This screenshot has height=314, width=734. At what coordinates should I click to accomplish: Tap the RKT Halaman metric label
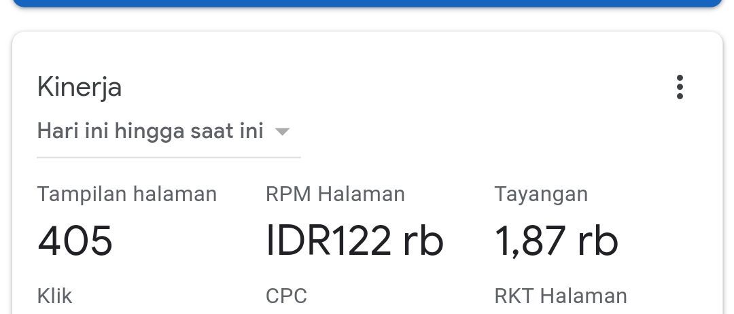tap(561, 296)
